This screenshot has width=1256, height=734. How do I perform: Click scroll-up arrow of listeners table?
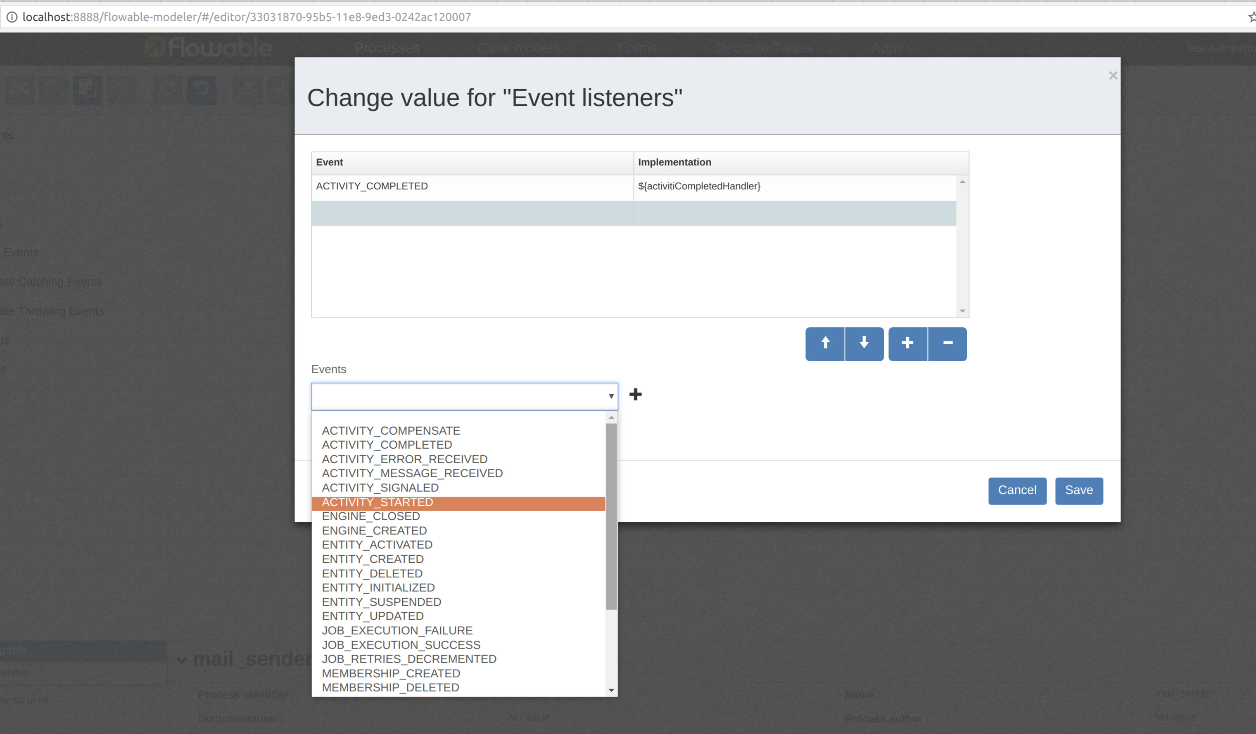tap(962, 182)
